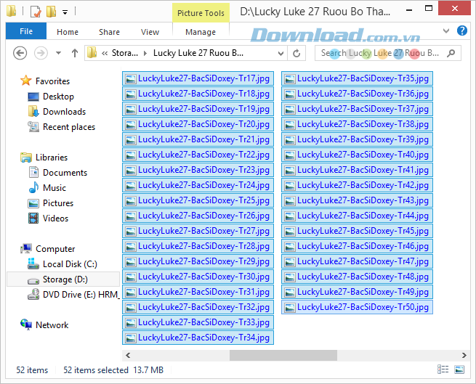The image size is (476, 384).
Task: Click the folder icon in title bar
Action: tap(11, 11)
